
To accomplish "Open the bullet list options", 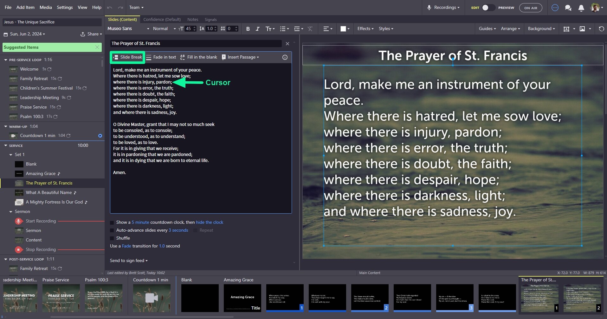I will (x=284, y=29).
